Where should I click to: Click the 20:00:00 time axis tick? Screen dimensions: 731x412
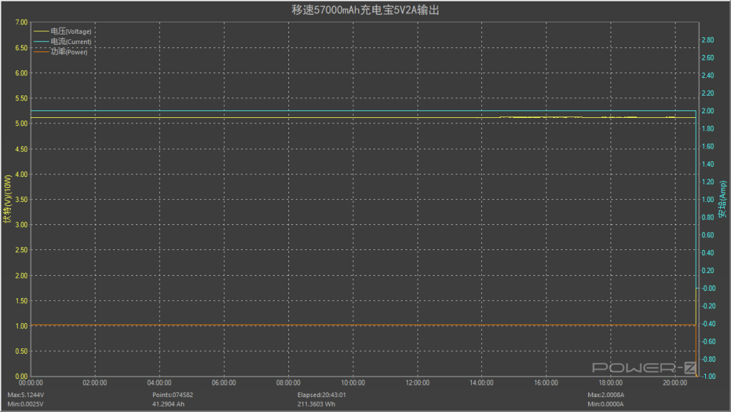(x=675, y=383)
